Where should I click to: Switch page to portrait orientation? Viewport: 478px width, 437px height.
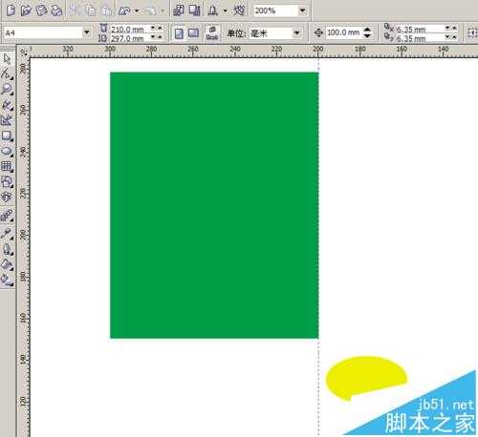pyautogui.click(x=179, y=33)
